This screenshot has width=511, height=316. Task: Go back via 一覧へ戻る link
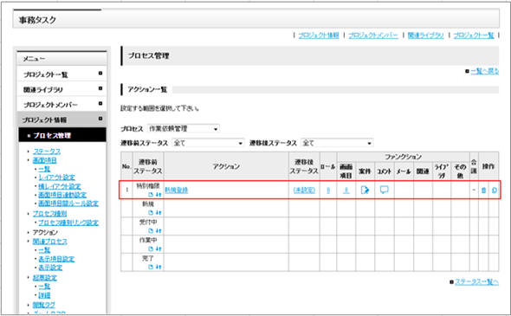(485, 71)
